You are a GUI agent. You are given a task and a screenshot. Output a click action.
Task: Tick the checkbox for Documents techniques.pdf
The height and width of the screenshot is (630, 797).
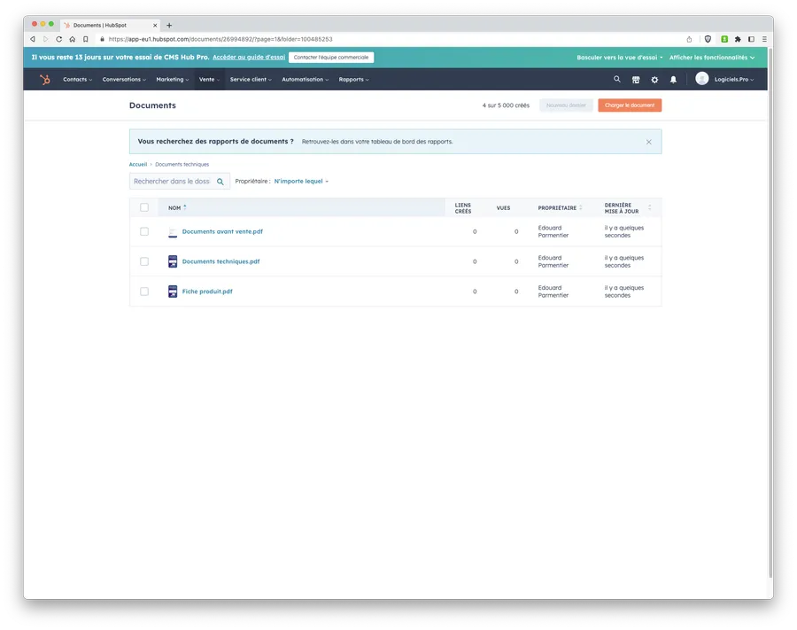[x=144, y=261]
